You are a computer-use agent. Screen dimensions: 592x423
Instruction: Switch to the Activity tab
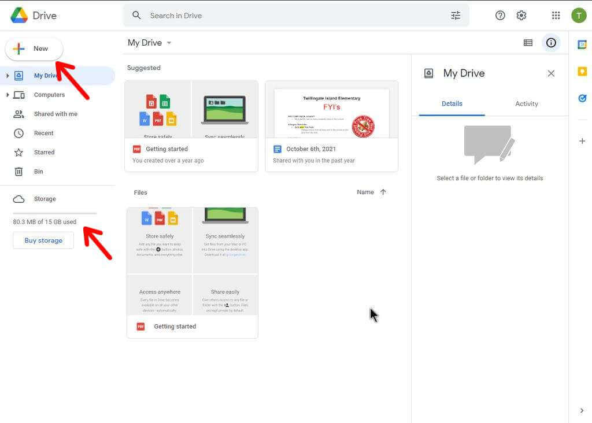(x=527, y=104)
